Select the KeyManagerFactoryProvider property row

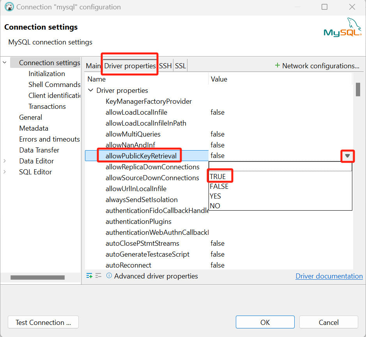click(x=149, y=101)
